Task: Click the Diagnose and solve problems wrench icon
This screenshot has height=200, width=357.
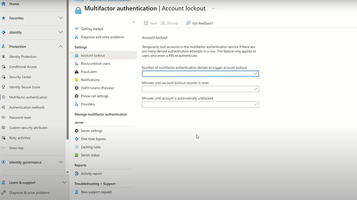Action: click(76, 37)
